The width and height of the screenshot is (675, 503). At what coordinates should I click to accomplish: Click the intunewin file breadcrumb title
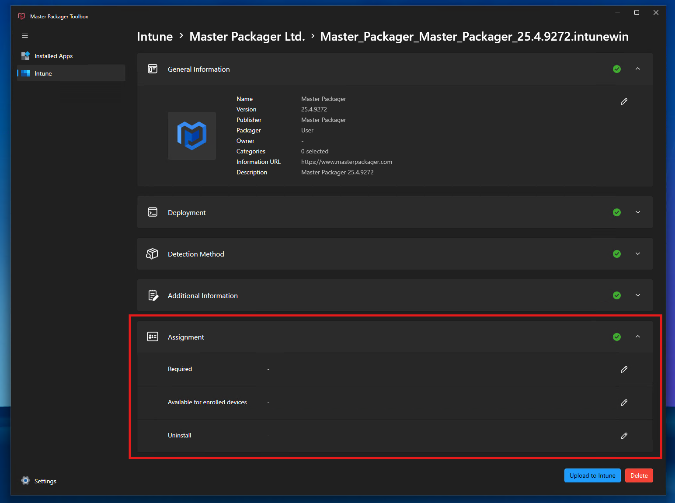point(474,36)
